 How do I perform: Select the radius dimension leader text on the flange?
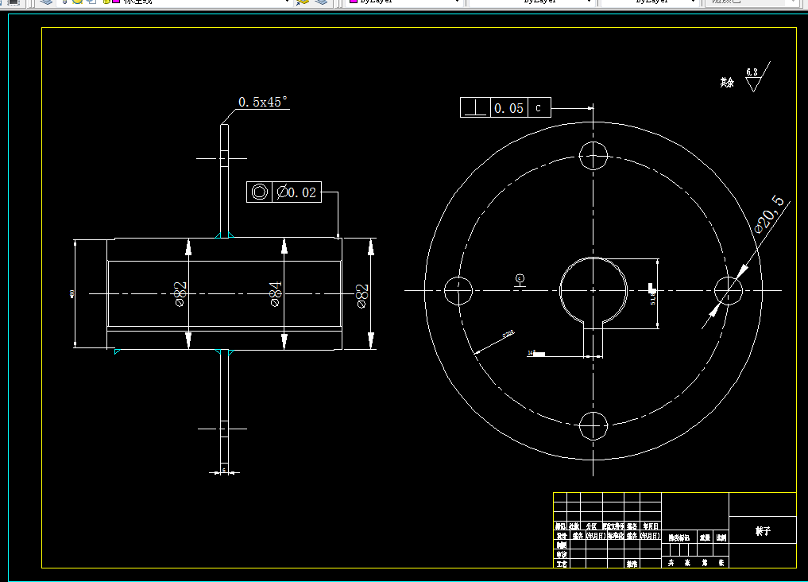508,335
